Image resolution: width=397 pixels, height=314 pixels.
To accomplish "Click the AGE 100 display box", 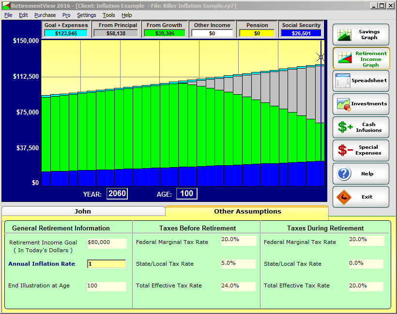I will [x=186, y=194].
